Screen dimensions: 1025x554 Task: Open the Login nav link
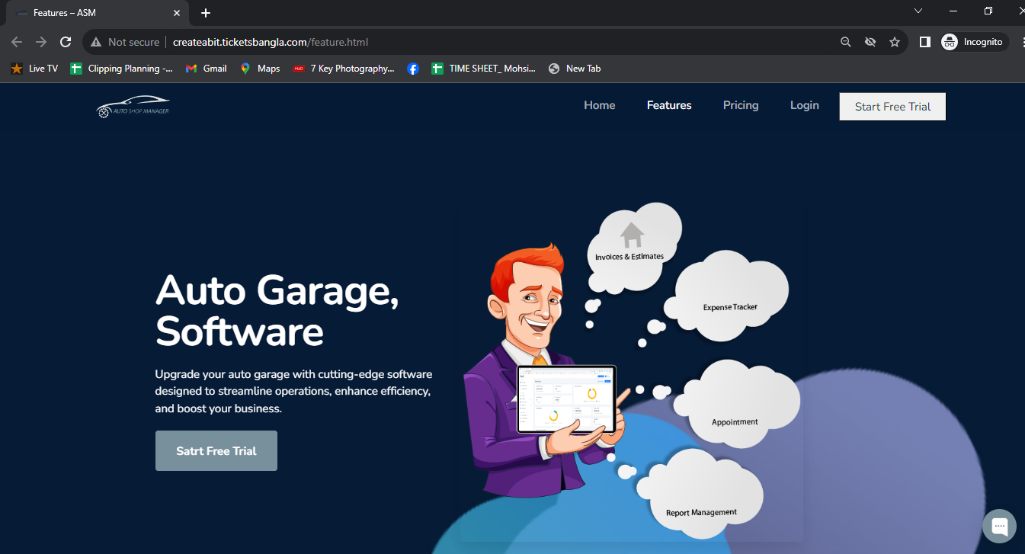point(804,105)
